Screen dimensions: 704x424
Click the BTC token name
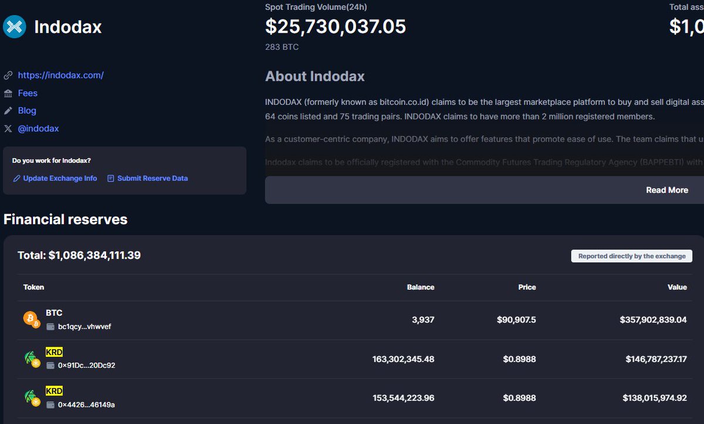pos(54,313)
